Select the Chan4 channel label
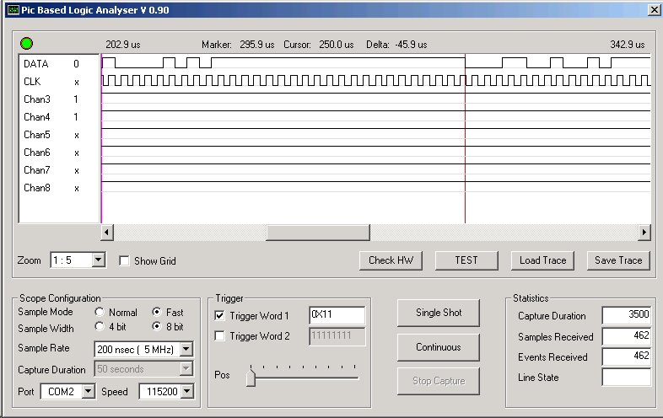The height and width of the screenshot is (418, 663). [x=37, y=117]
